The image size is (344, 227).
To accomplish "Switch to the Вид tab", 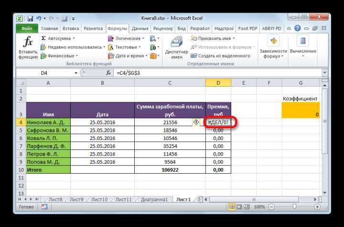I will [x=182, y=29].
